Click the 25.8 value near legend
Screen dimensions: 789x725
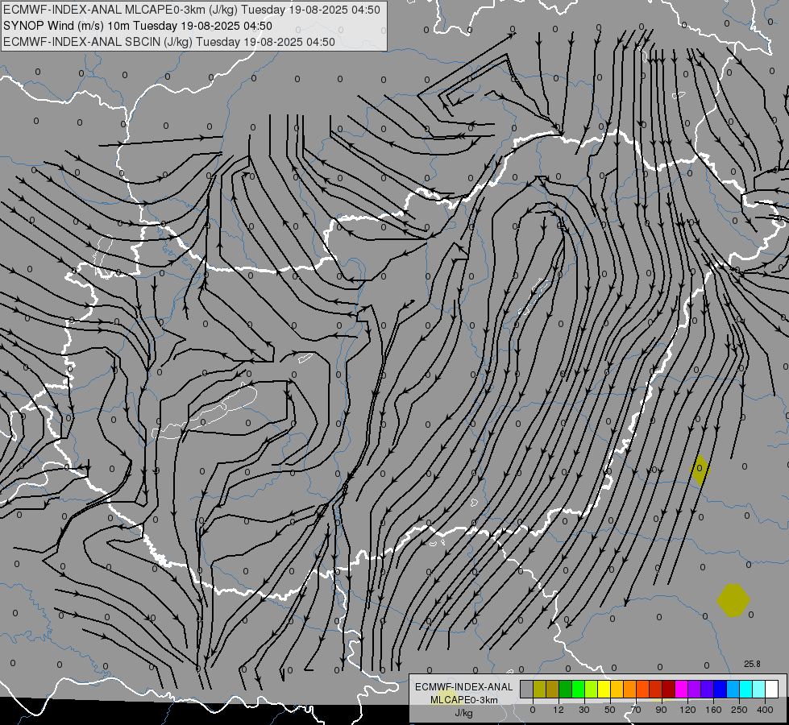pyautogui.click(x=752, y=664)
